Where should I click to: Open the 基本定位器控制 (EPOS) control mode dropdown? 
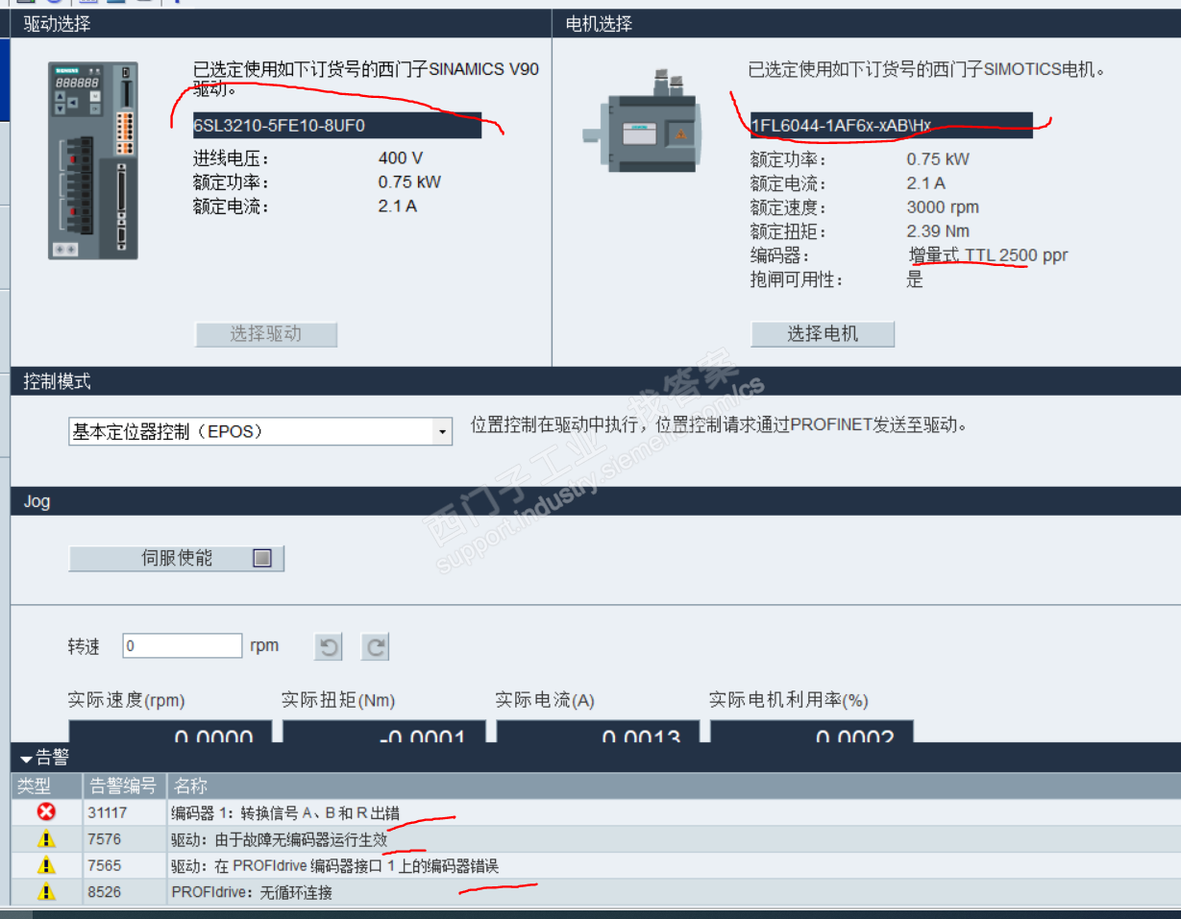(x=443, y=432)
